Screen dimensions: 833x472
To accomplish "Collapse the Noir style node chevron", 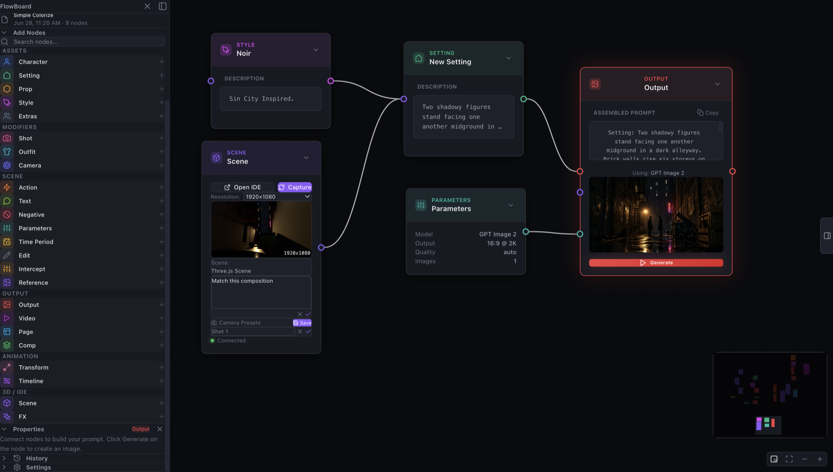I will (316, 50).
